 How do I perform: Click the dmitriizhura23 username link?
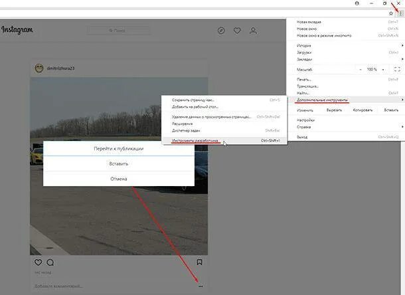60,68
